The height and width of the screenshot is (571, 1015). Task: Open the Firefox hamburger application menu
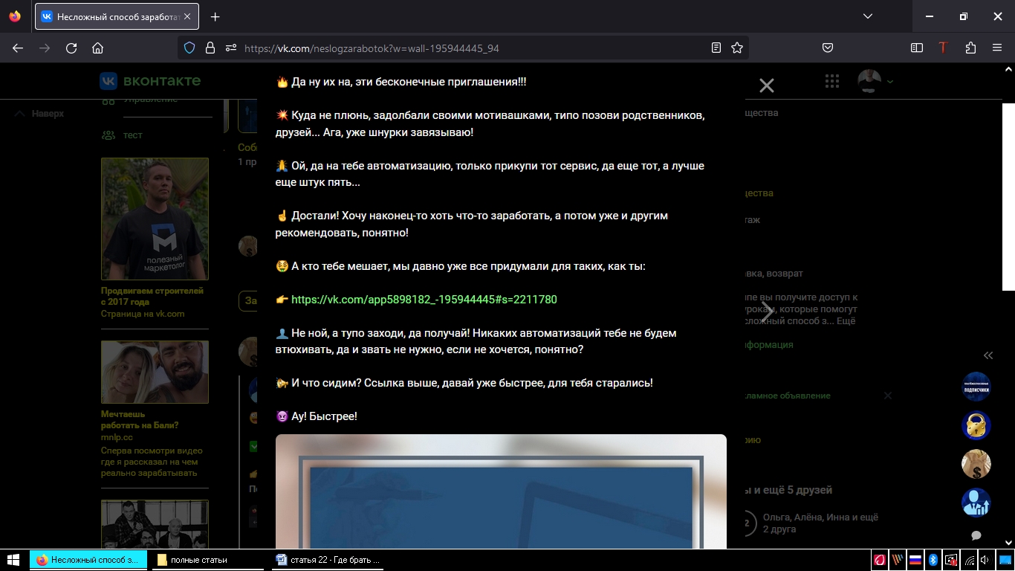click(x=997, y=48)
